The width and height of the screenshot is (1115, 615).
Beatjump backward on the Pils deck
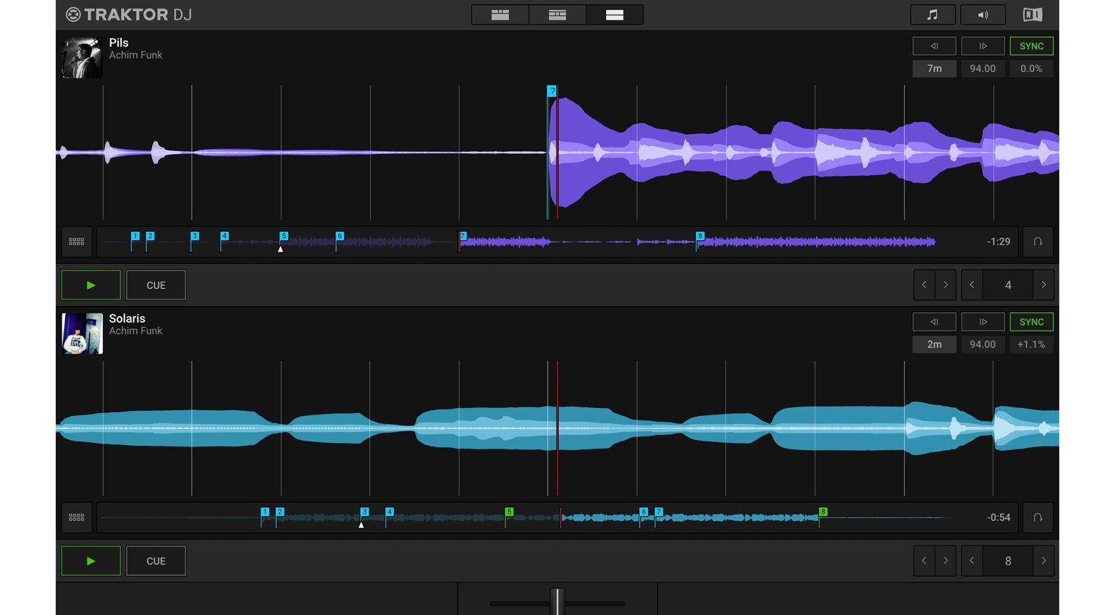click(x=924, y=285)
